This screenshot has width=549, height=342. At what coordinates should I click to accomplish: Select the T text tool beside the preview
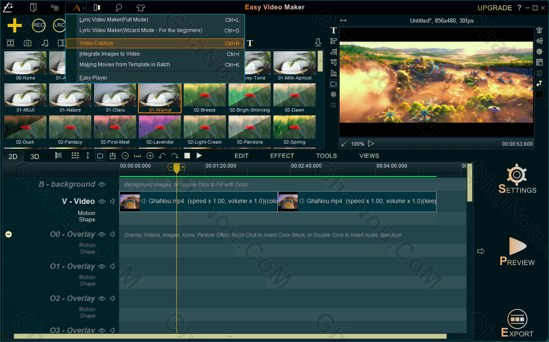(334, 30)
